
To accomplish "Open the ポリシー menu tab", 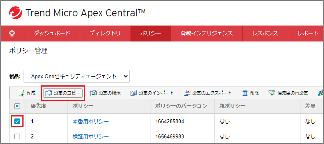I will [151, 33].
